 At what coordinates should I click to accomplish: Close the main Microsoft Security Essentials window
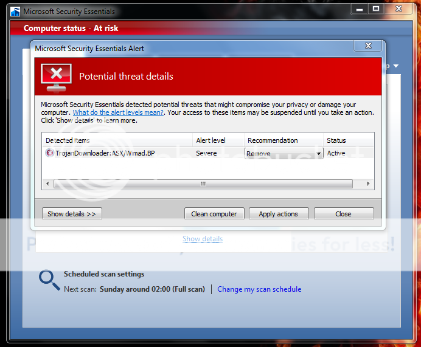click(x=398, y=9)
